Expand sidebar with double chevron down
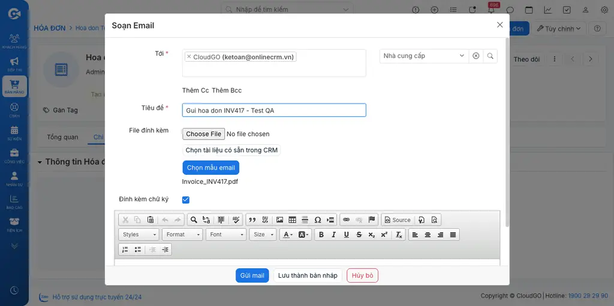 click(x=14, y=246)
